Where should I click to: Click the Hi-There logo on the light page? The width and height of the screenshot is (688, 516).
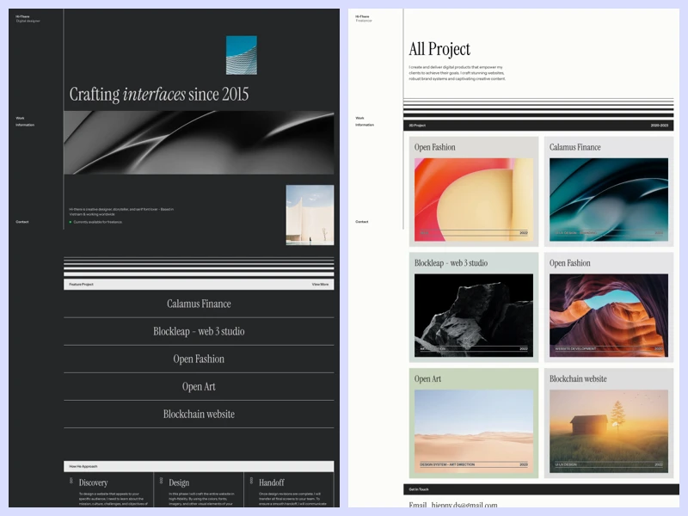click(362, 16)
